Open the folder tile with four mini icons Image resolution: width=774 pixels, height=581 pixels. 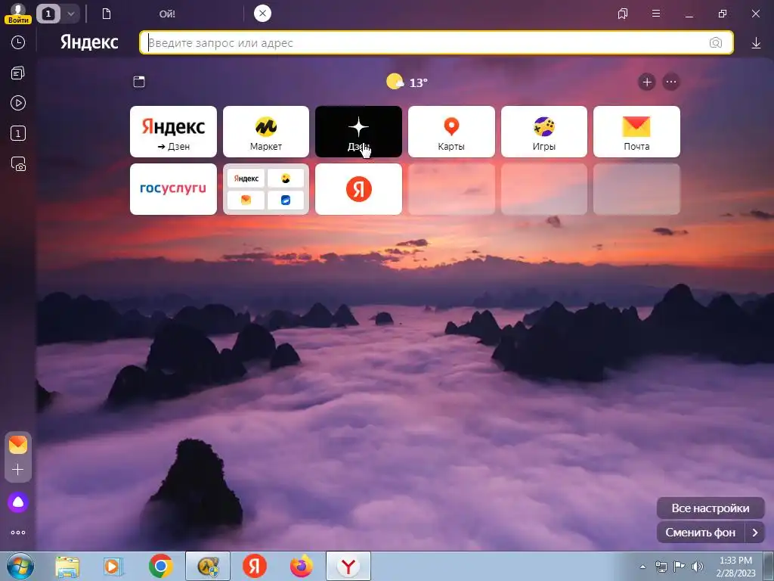(266, 188)
